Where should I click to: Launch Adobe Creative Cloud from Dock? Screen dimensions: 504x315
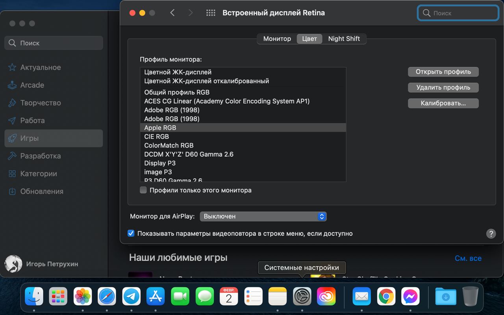pos(326,296)
